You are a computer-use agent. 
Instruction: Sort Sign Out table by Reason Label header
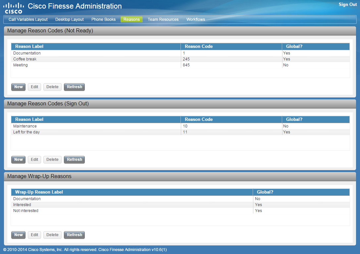pyautogui.click(x=96, y=120)
